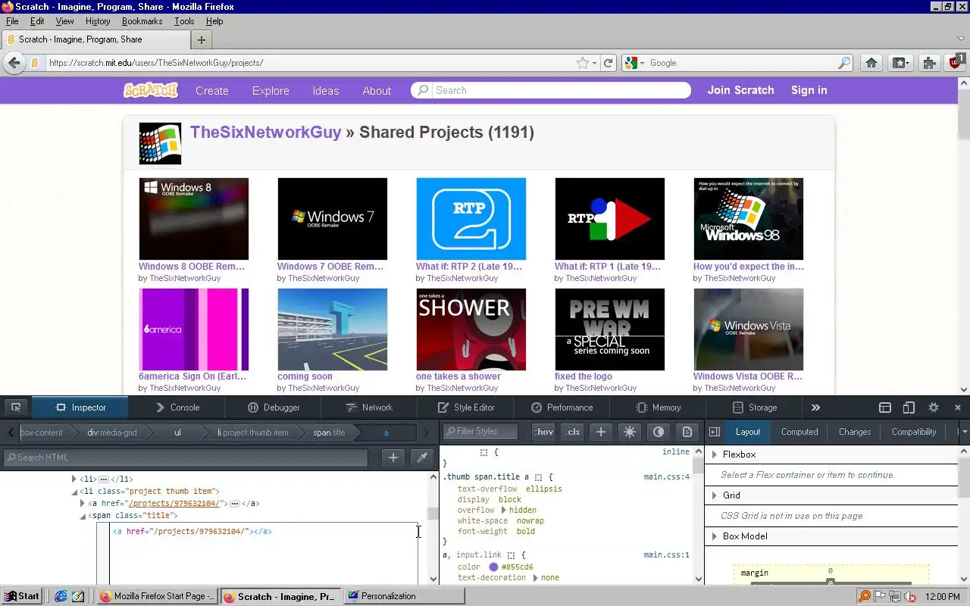Open the Computed sidebar tab
Image resolution: width=970 pixels, height=606 pixels.
(x=799, y=432)
